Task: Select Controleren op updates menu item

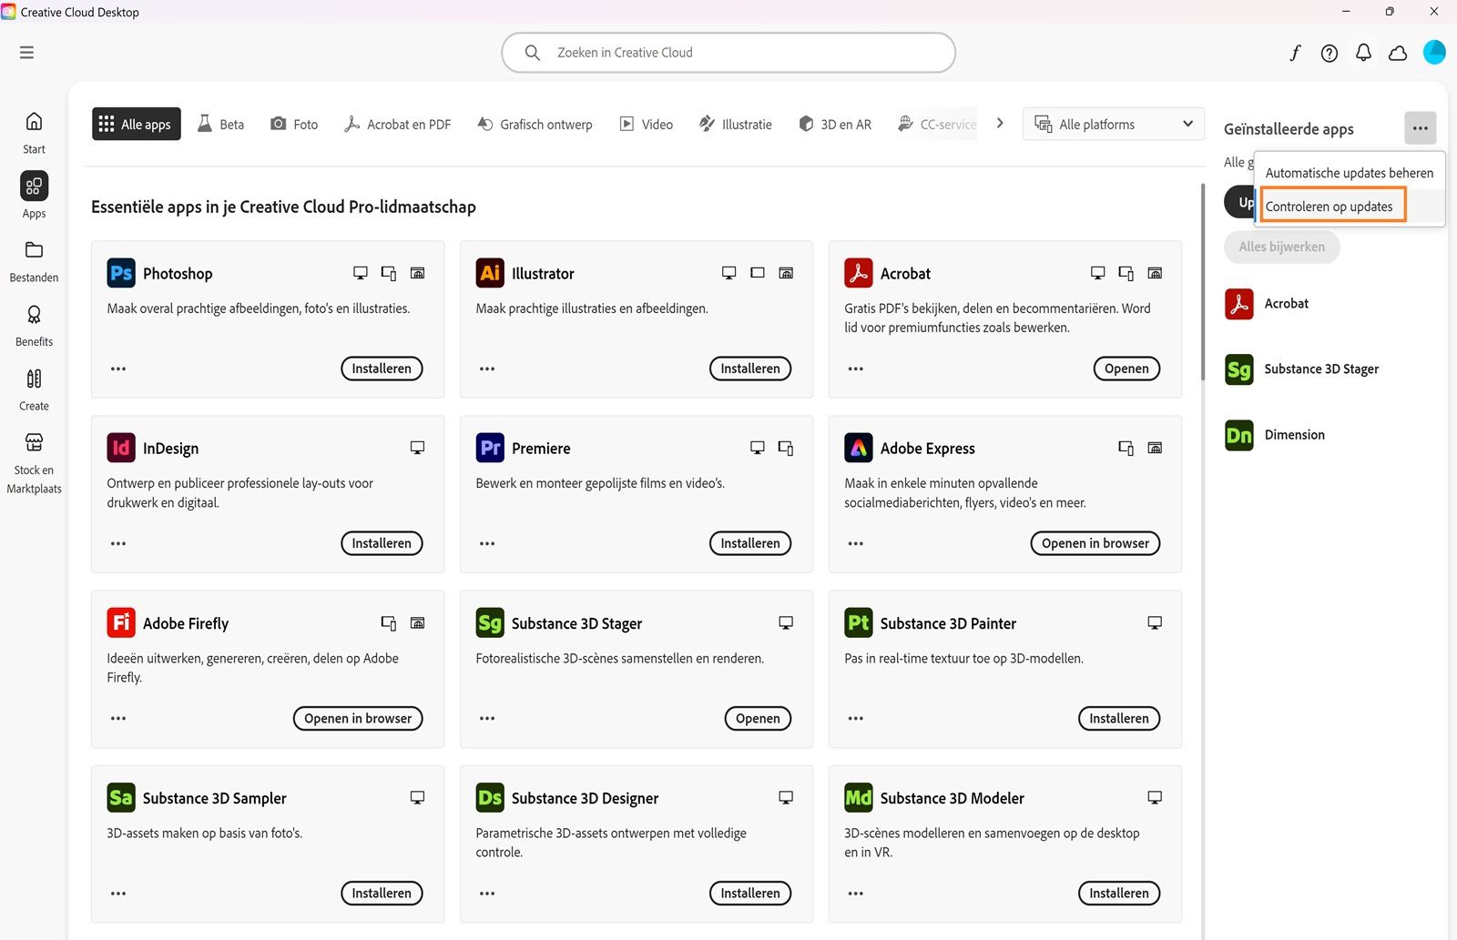Action: point(1330,206)
